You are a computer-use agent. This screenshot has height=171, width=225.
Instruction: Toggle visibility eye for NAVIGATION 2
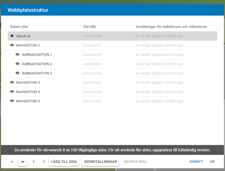[12, 45]
